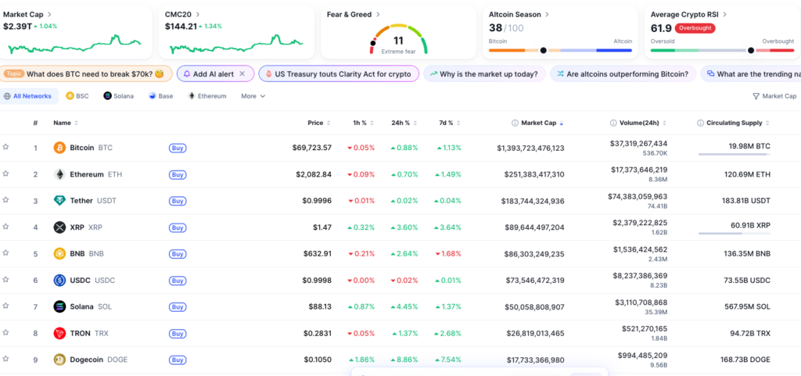Open 'Why is the market up today?'
The width and height of the screenshot is (801, 376).
point(483,73)
